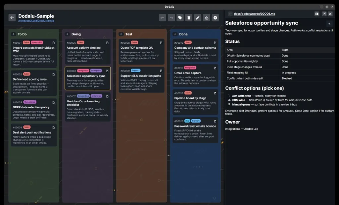Click the pencil edit toolbar icon
Screen dimensions: 339x205
198,18
